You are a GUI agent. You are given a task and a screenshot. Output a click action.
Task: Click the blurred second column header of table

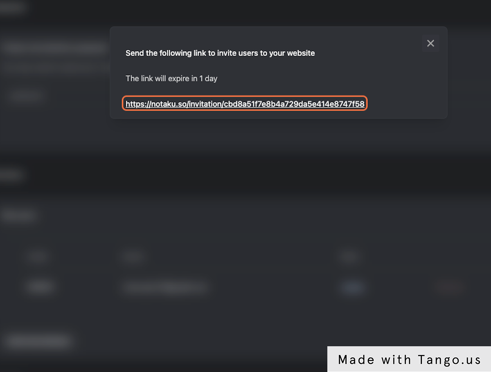133,257
